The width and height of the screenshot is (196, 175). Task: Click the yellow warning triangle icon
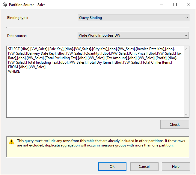pyautogui.click(x=12, y=141)
